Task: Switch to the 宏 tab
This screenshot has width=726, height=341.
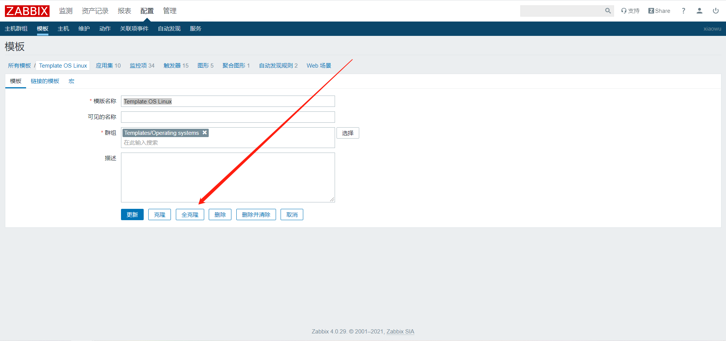Action: [71, 81]
